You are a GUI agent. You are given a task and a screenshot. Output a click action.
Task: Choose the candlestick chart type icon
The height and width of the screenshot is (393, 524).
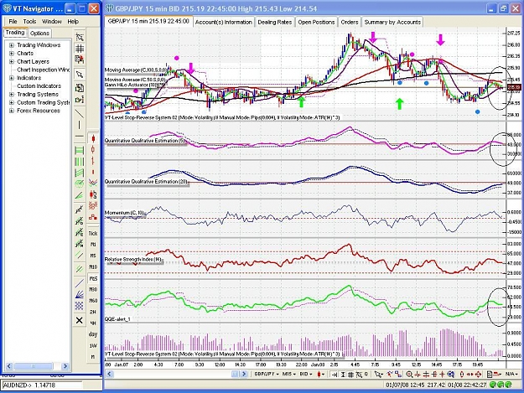pyautogui.click(x=93, y=138)
